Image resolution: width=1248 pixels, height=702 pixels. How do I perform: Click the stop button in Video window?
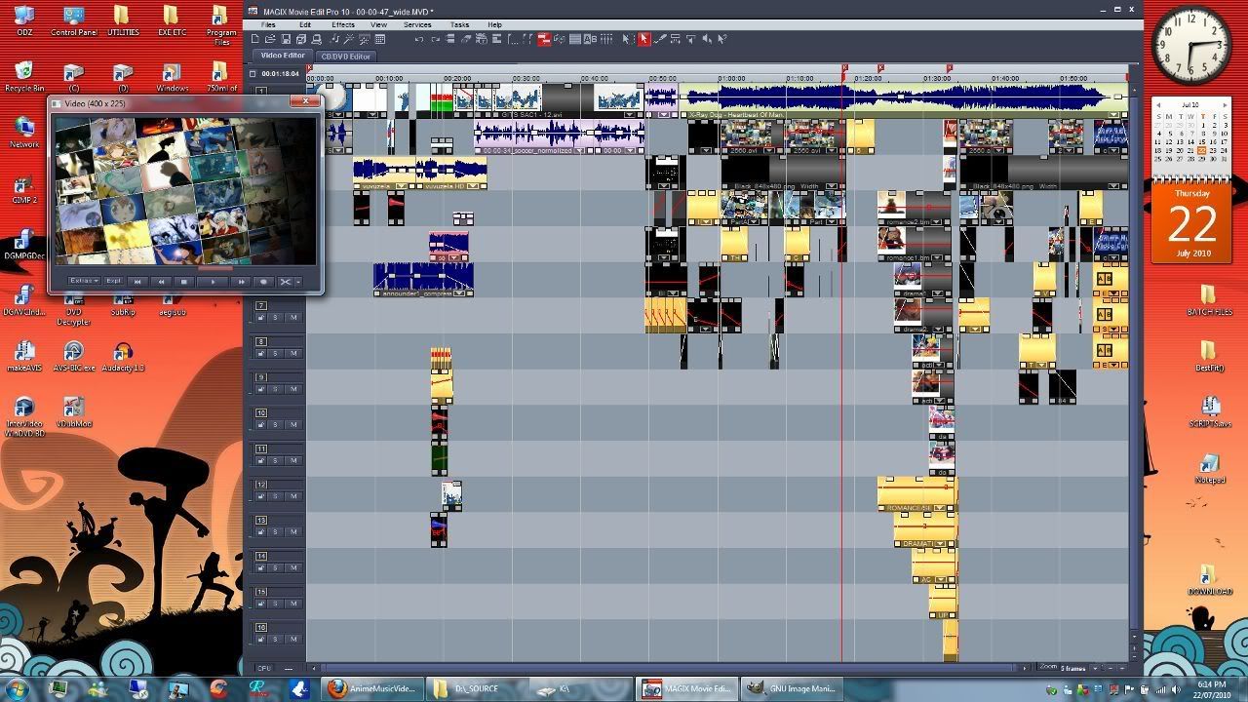click(184, 282)
